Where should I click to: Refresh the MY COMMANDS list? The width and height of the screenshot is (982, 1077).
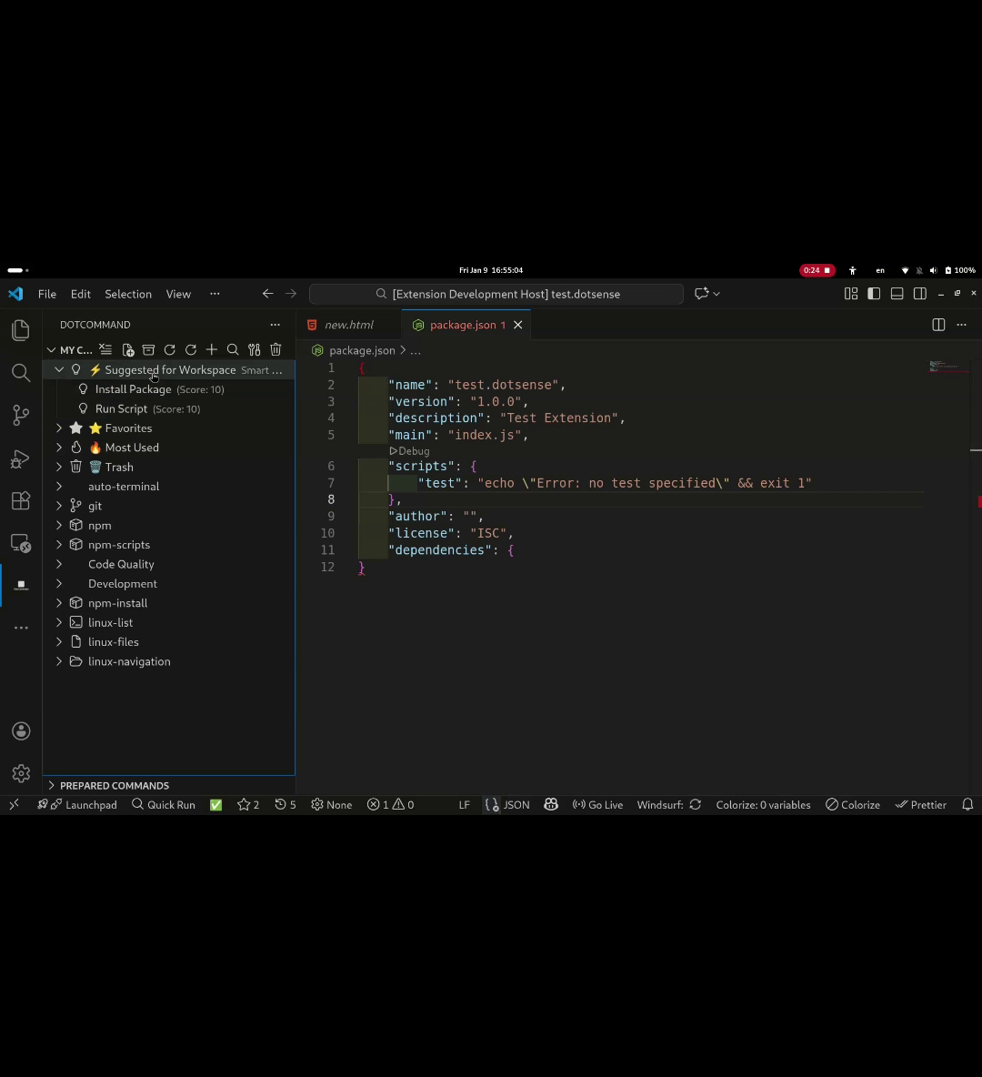pos(169,349)
